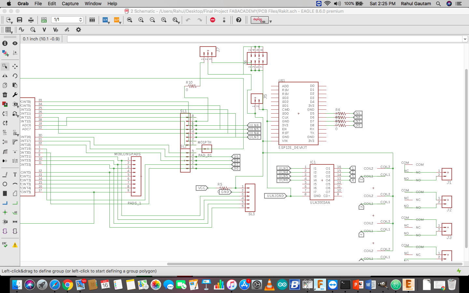Viewport: 469px width, 293px height.
Task: Select the Mirror tool
Action: [x=5, y=76]
